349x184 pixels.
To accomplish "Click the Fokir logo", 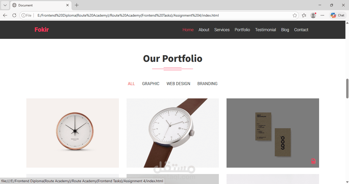I will [x=42, y=30].
